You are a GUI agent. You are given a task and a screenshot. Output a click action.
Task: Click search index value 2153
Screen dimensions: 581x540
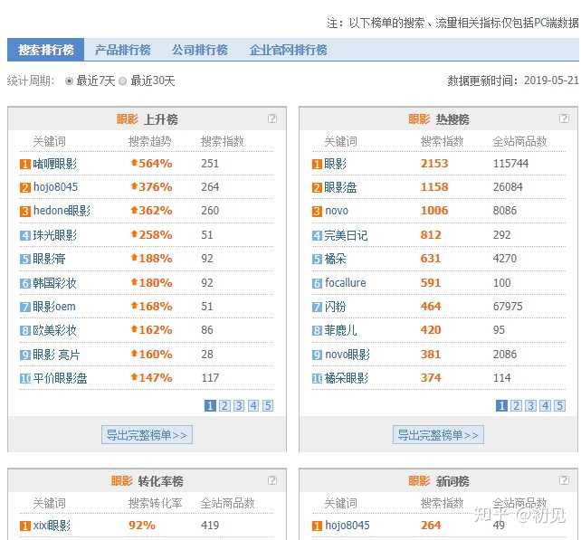click(x=434, y=164)
